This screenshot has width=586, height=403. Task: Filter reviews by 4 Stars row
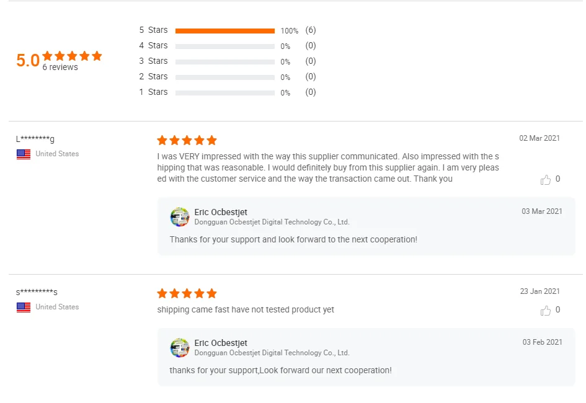[153, 46]
